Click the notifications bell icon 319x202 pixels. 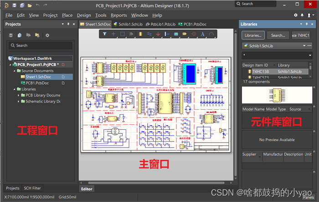295,15
